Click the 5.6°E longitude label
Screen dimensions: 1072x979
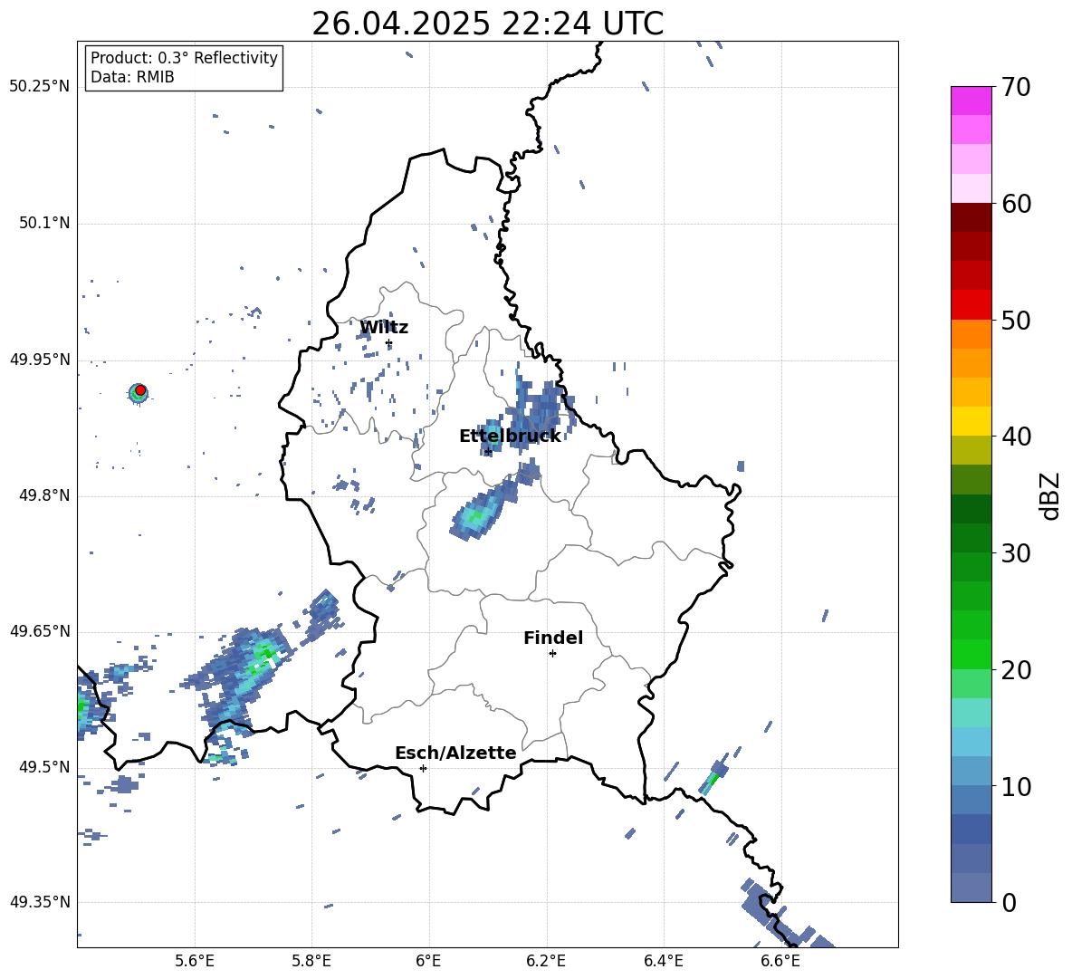[195, 961]
